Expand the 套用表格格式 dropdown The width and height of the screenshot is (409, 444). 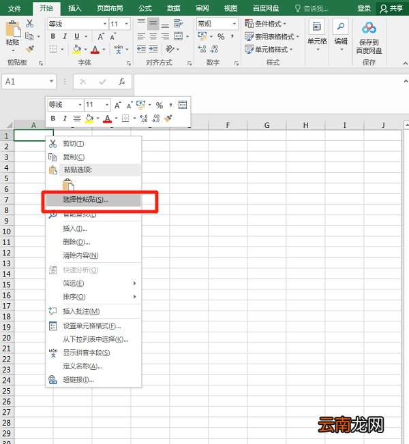point(298,37)
